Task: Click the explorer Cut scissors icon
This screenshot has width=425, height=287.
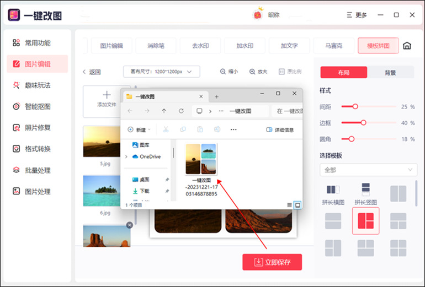Action: tap(166, 129)
